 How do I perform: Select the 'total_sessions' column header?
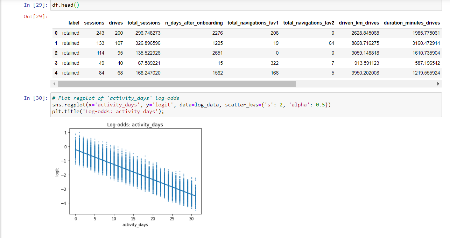click(x=144, y=23)
